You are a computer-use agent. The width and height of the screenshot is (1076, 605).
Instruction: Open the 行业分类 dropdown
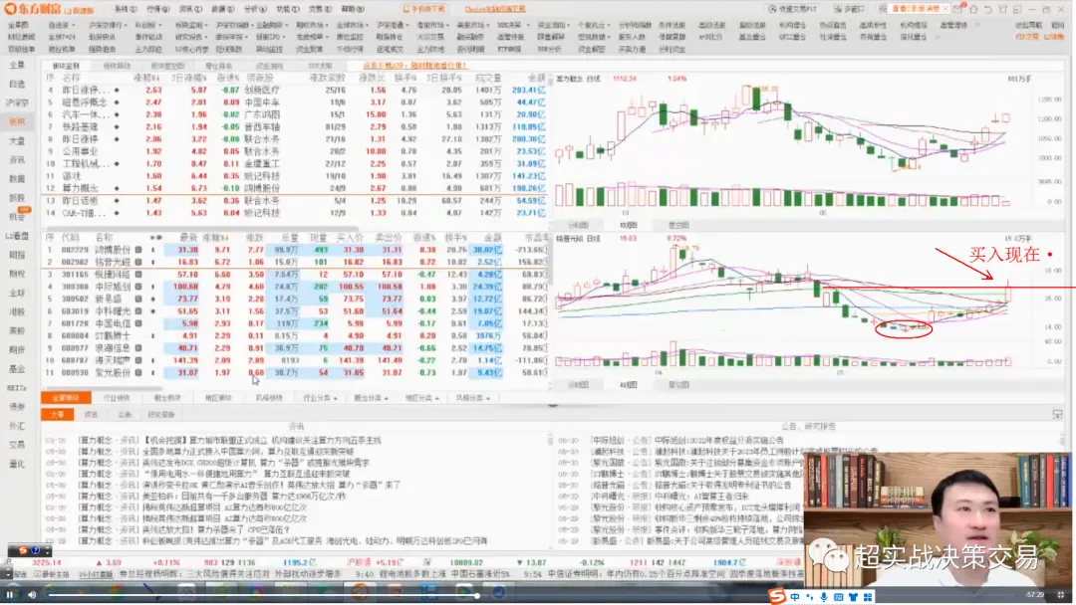[319, 398]
